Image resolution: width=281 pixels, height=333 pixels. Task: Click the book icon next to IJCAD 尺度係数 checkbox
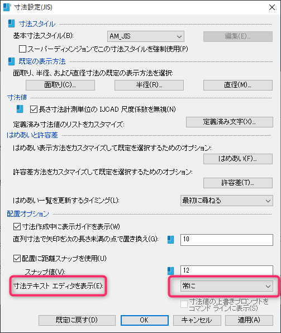pyautogui.click(x=20, y=109)
